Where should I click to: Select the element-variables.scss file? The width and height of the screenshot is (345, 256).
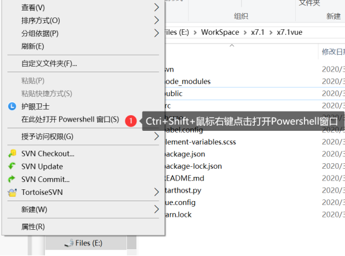point(201,142)
